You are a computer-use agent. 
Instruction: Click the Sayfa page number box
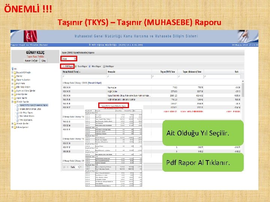tap(78, 167)
